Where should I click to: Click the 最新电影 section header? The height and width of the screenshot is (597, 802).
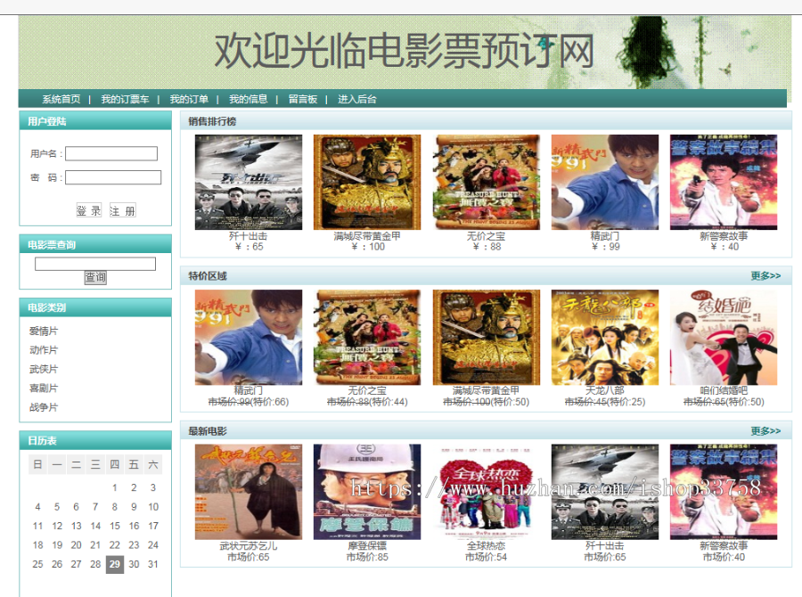486,430
